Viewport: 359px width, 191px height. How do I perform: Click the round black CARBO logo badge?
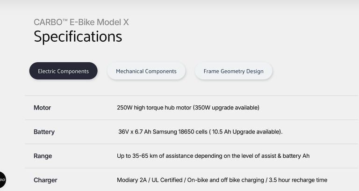click(2, 180)
